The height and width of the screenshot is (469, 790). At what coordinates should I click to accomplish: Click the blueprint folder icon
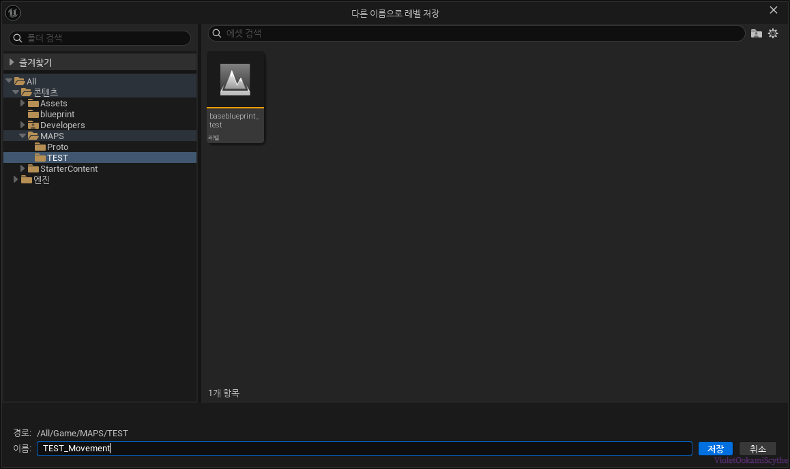[33, 115]
